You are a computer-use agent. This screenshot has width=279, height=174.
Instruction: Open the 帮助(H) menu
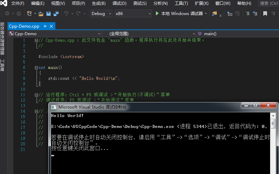tap(244, 3)
